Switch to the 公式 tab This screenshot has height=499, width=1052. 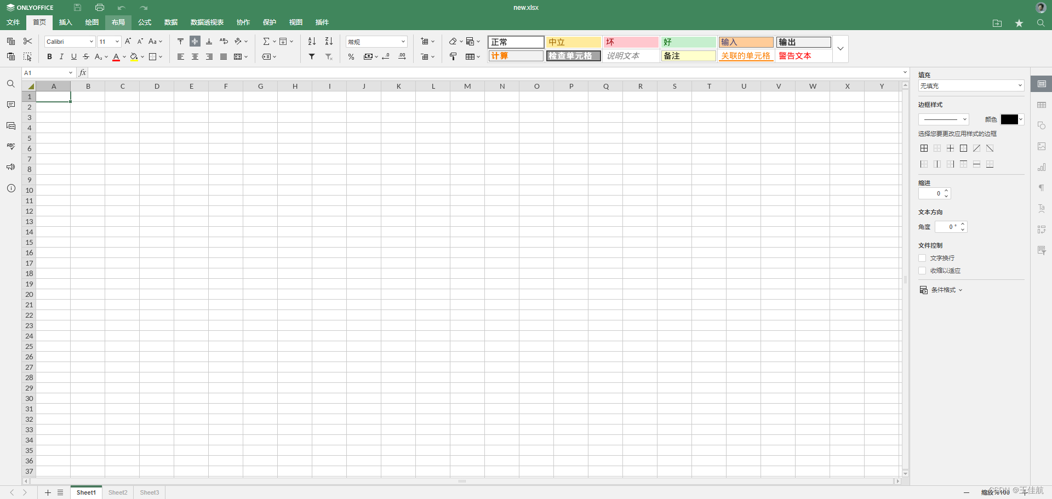point(145,22)
